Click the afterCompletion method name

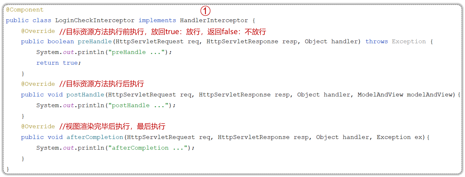[x=95, y=137]
